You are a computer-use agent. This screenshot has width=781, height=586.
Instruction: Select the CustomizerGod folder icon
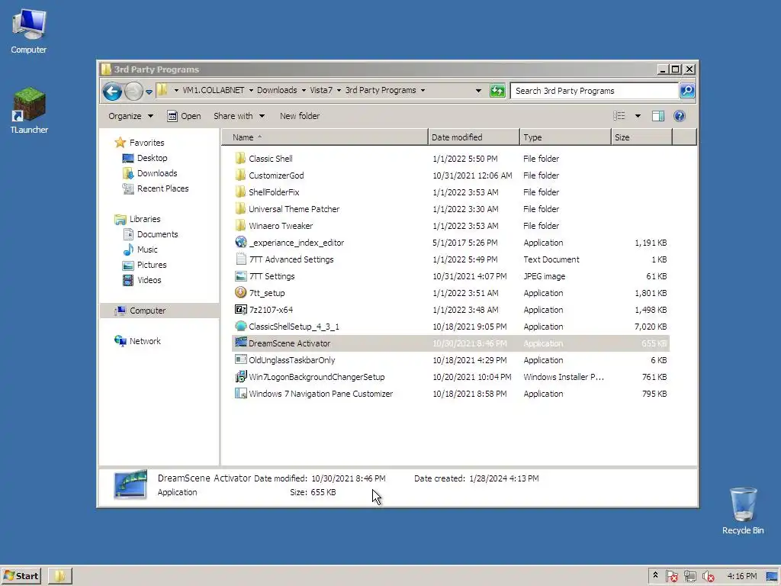[x=240, y=175]
